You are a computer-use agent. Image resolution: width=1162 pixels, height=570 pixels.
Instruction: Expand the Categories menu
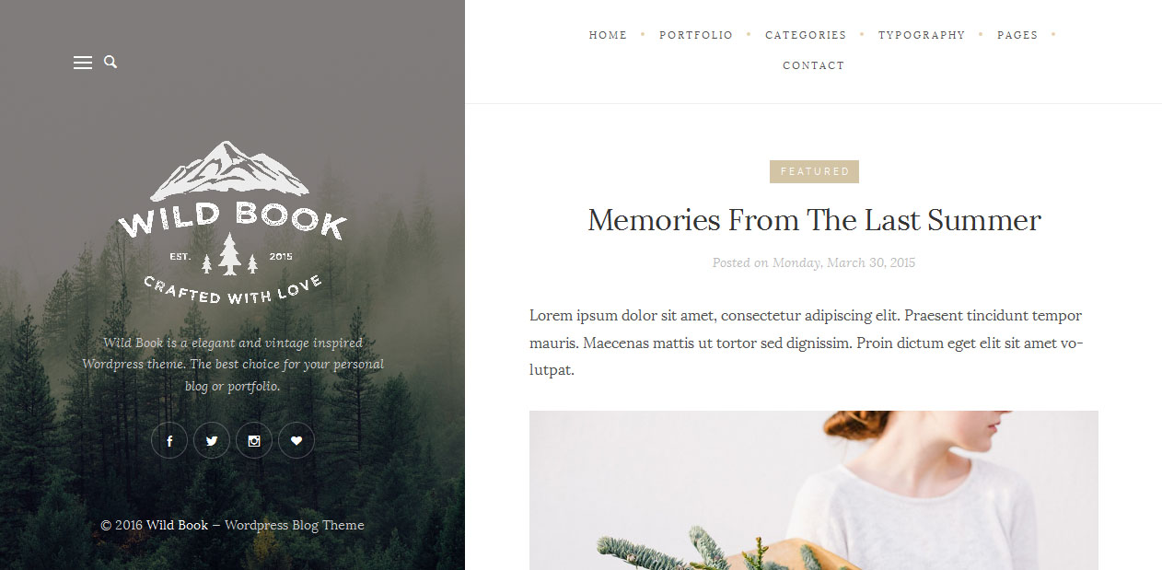pos(806,35)
